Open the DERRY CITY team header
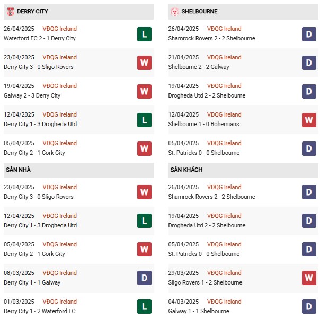320x319 pixels. (79, 12)
